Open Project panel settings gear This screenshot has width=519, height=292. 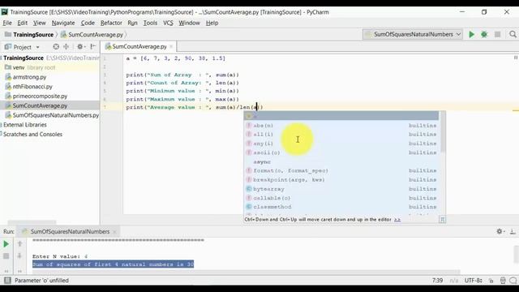pos(80,47)
